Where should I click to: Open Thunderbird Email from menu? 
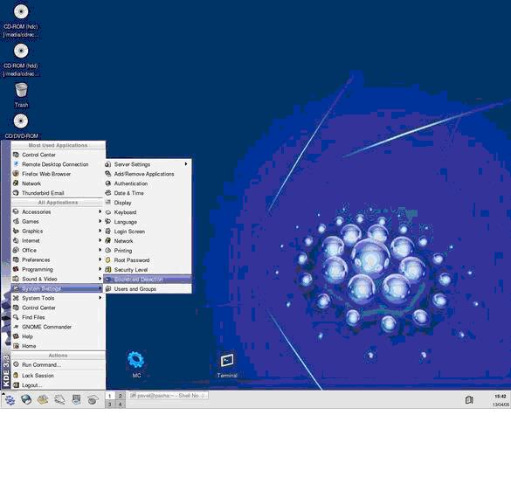(58, 193)
